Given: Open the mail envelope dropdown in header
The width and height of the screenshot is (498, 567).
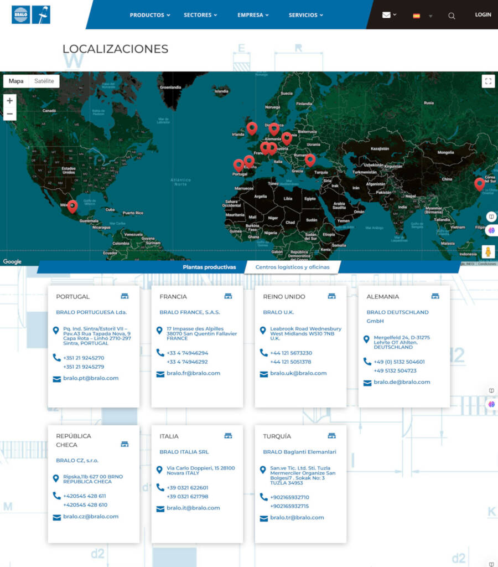Looking at the screenshot, I should point(389,15).
